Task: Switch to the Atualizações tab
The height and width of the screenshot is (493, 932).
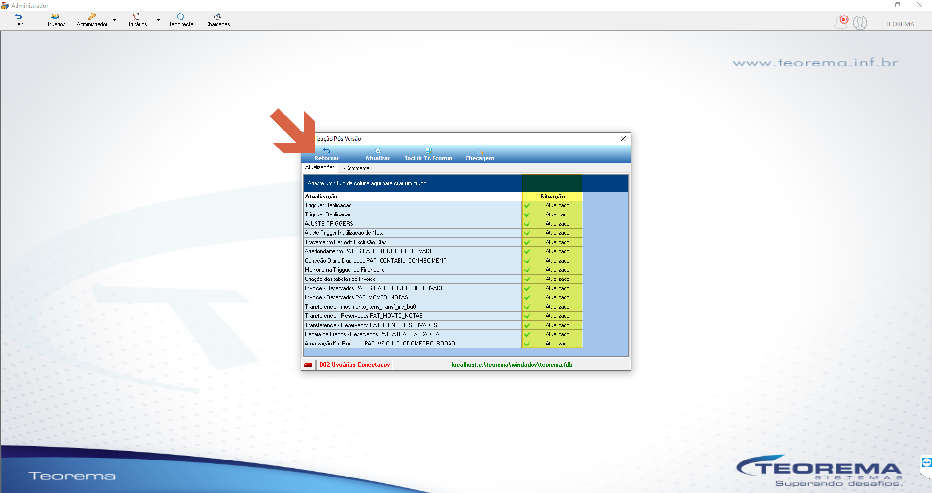Action: point(320,167)
